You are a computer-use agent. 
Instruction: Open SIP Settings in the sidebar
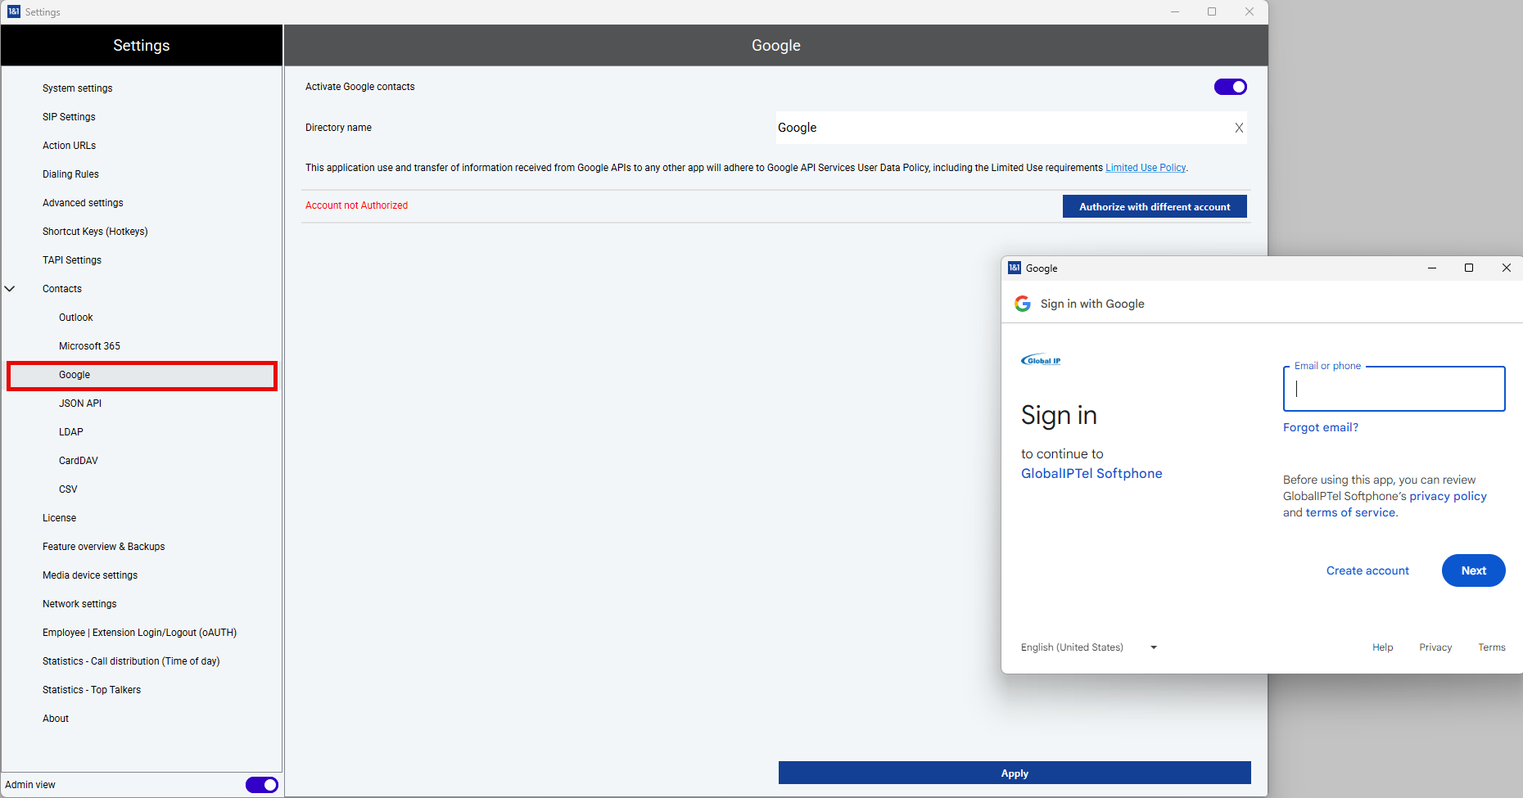[x=69, y=117]
